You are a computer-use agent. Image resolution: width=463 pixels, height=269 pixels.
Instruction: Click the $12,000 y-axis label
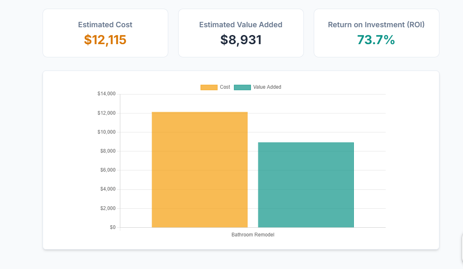[106, 113]
